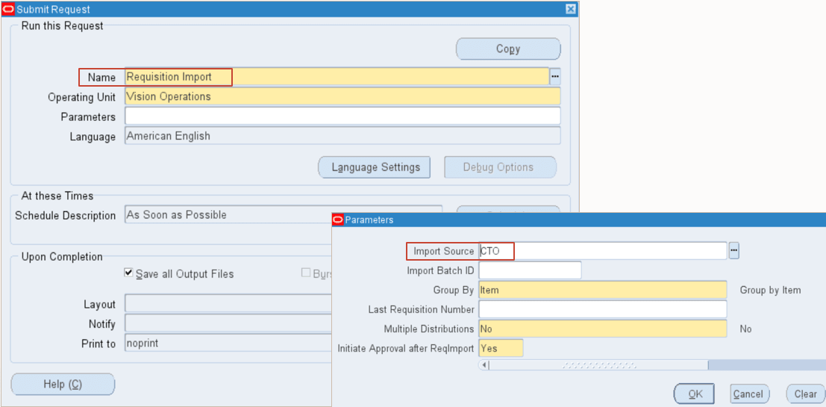Click the 'Group by Item' description text
826x407 pixels.
pyautogui.click(x=770, y=290)
